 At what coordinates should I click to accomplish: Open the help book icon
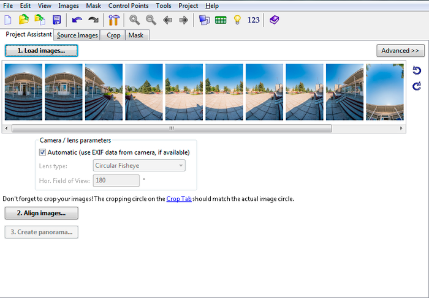click(274, 20)
